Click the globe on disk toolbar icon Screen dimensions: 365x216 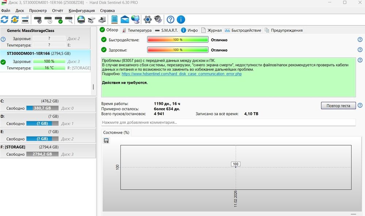81,20
